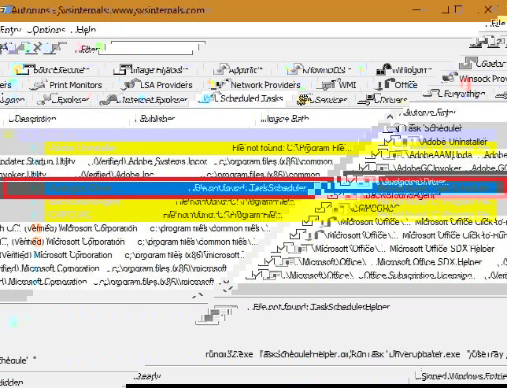Screen dimensions: 507x388
Task: Uncheck the \AdobeAAMUpda entry checkbox
Action: coord(376,155)
